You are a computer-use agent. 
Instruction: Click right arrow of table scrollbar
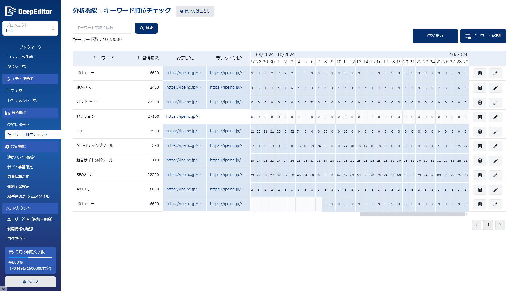467,214
